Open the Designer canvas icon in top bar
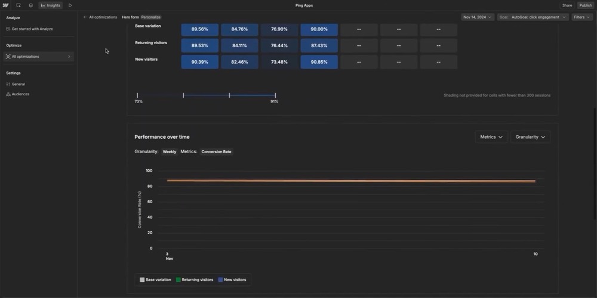This screenshot has height=298, width=597. point(19,5)
